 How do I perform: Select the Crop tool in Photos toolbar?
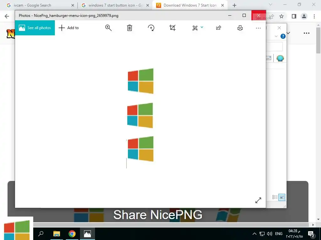172,28
